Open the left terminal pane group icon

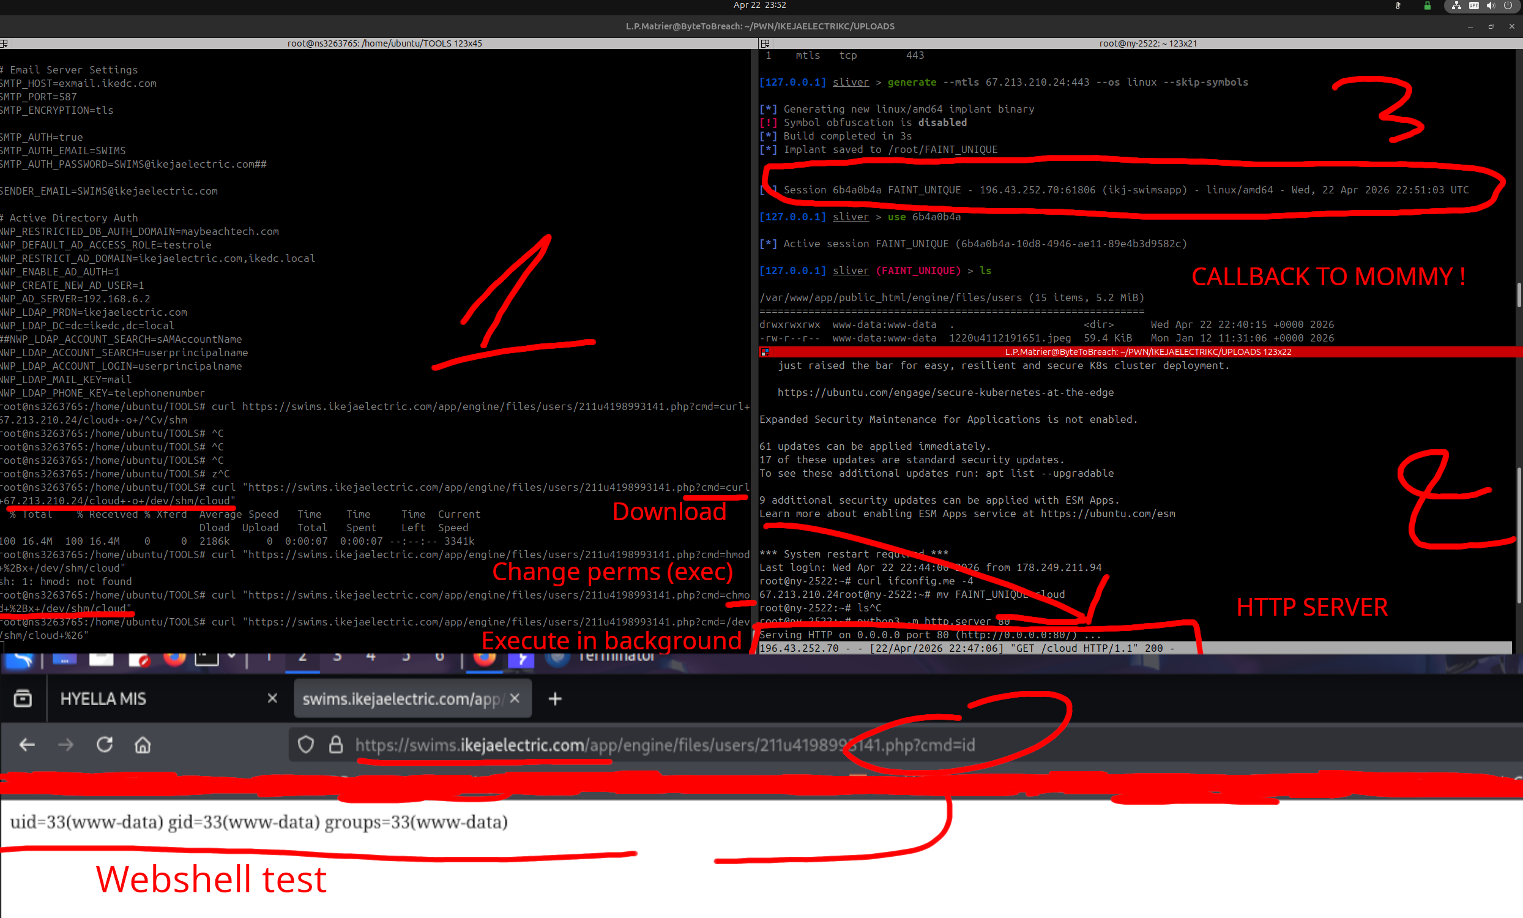[x=4, y=43]
